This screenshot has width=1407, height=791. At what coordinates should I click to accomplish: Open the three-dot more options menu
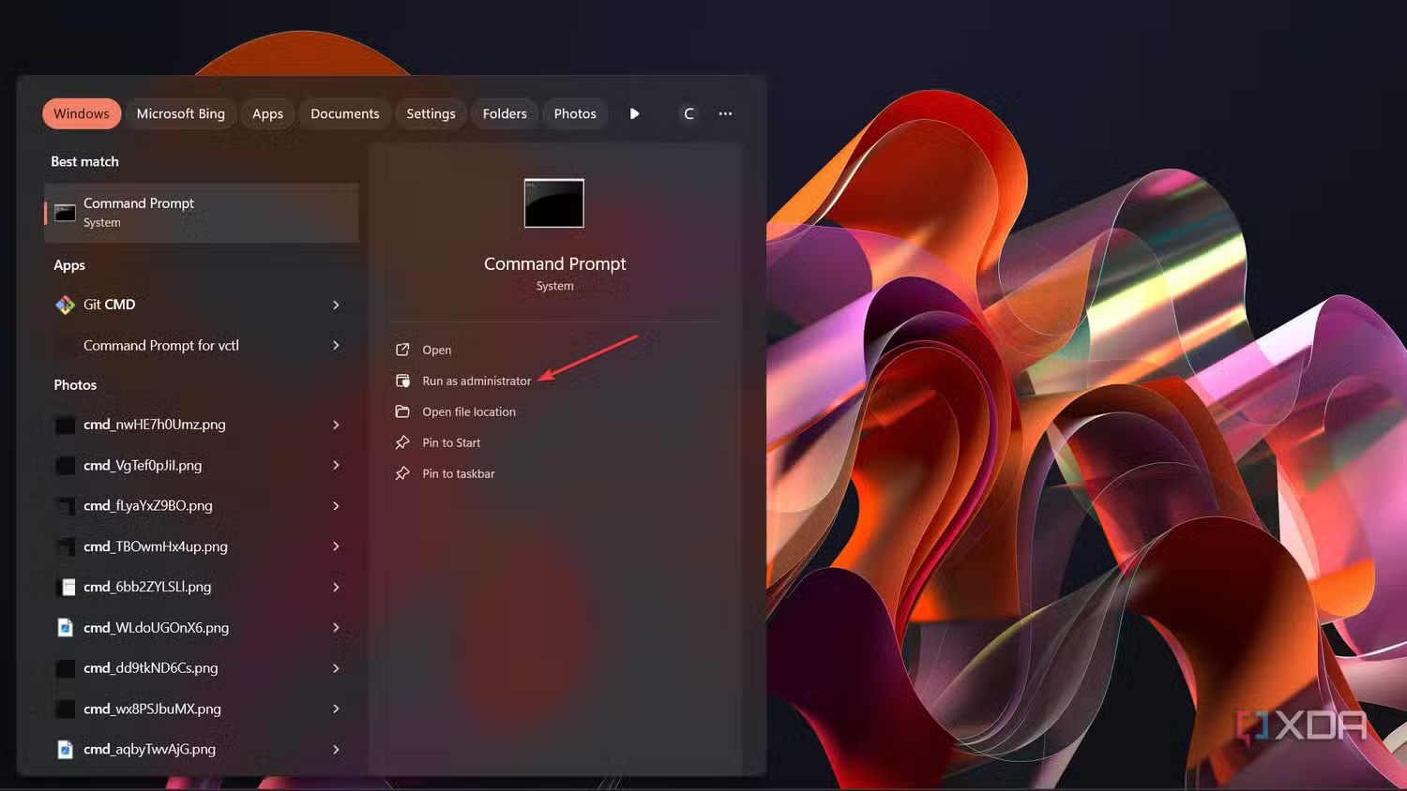coord(725,113)
